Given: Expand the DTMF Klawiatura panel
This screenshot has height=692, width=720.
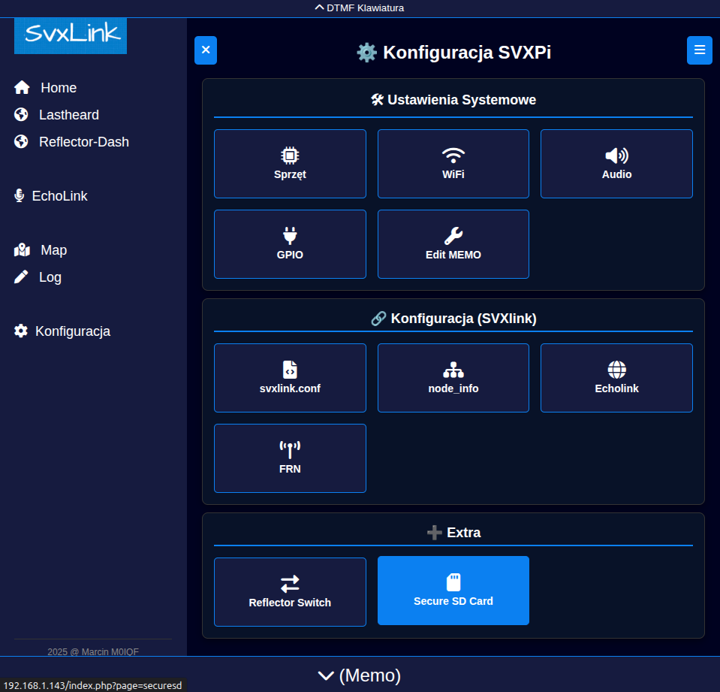Looking at the screenshot, I should click(360, 8).
